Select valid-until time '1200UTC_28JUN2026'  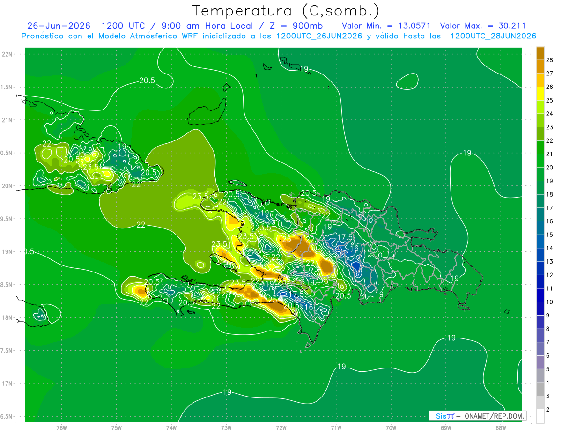493,36
